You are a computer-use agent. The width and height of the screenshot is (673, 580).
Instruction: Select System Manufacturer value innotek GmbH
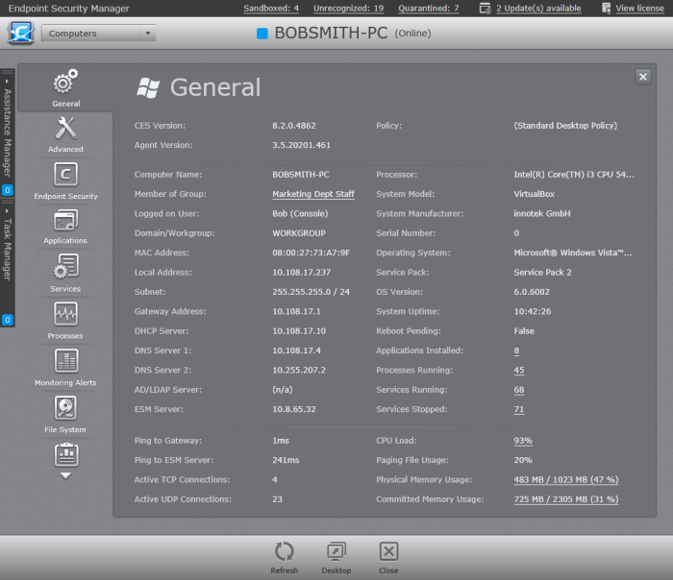click(542, 214)
